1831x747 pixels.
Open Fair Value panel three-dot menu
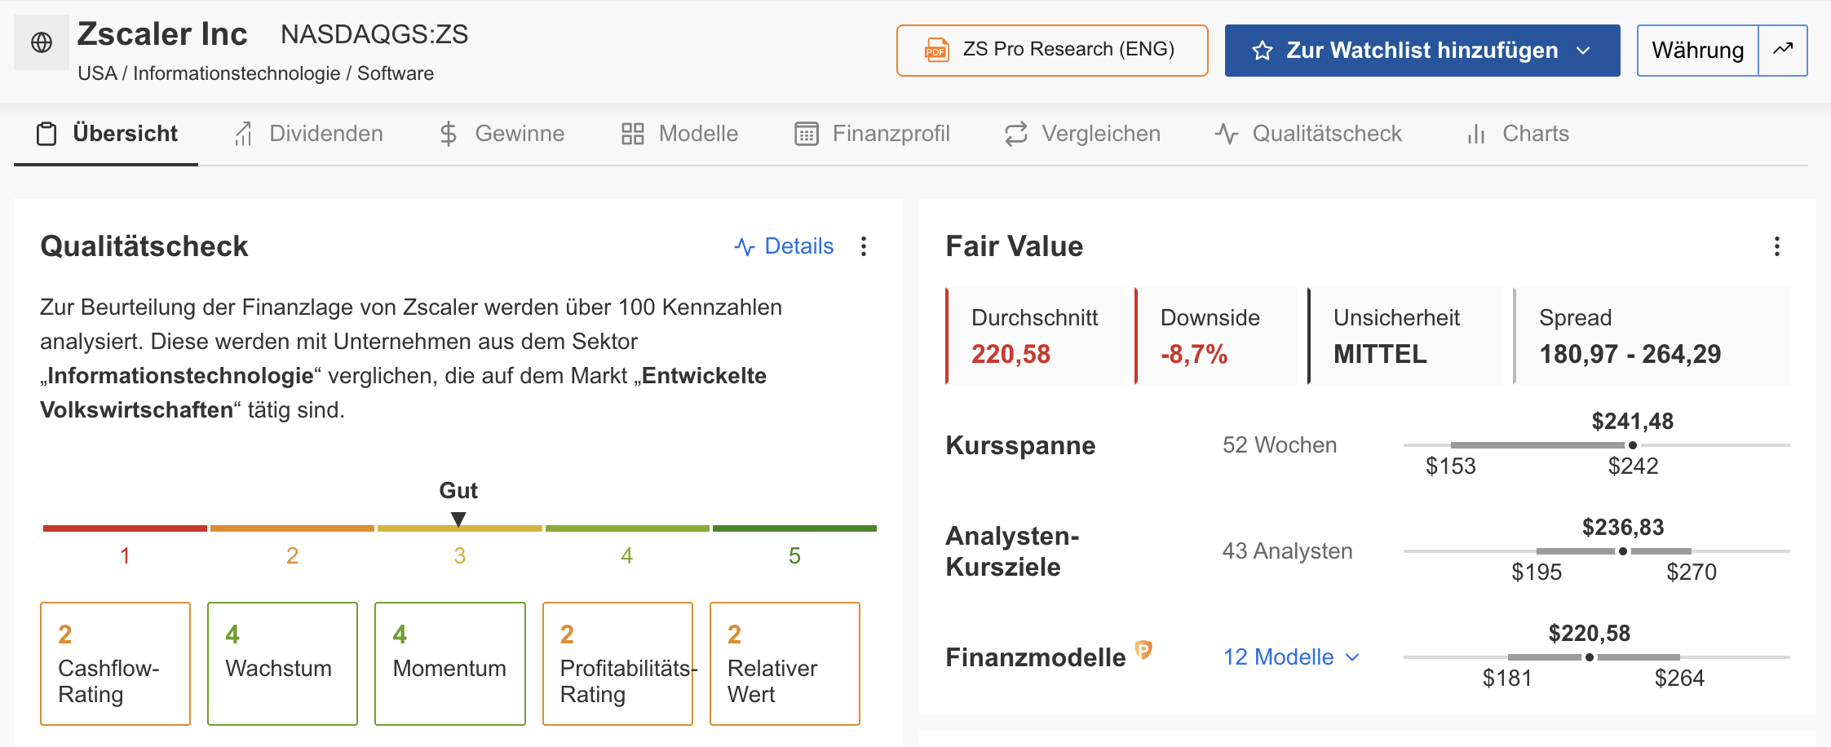1776,246
